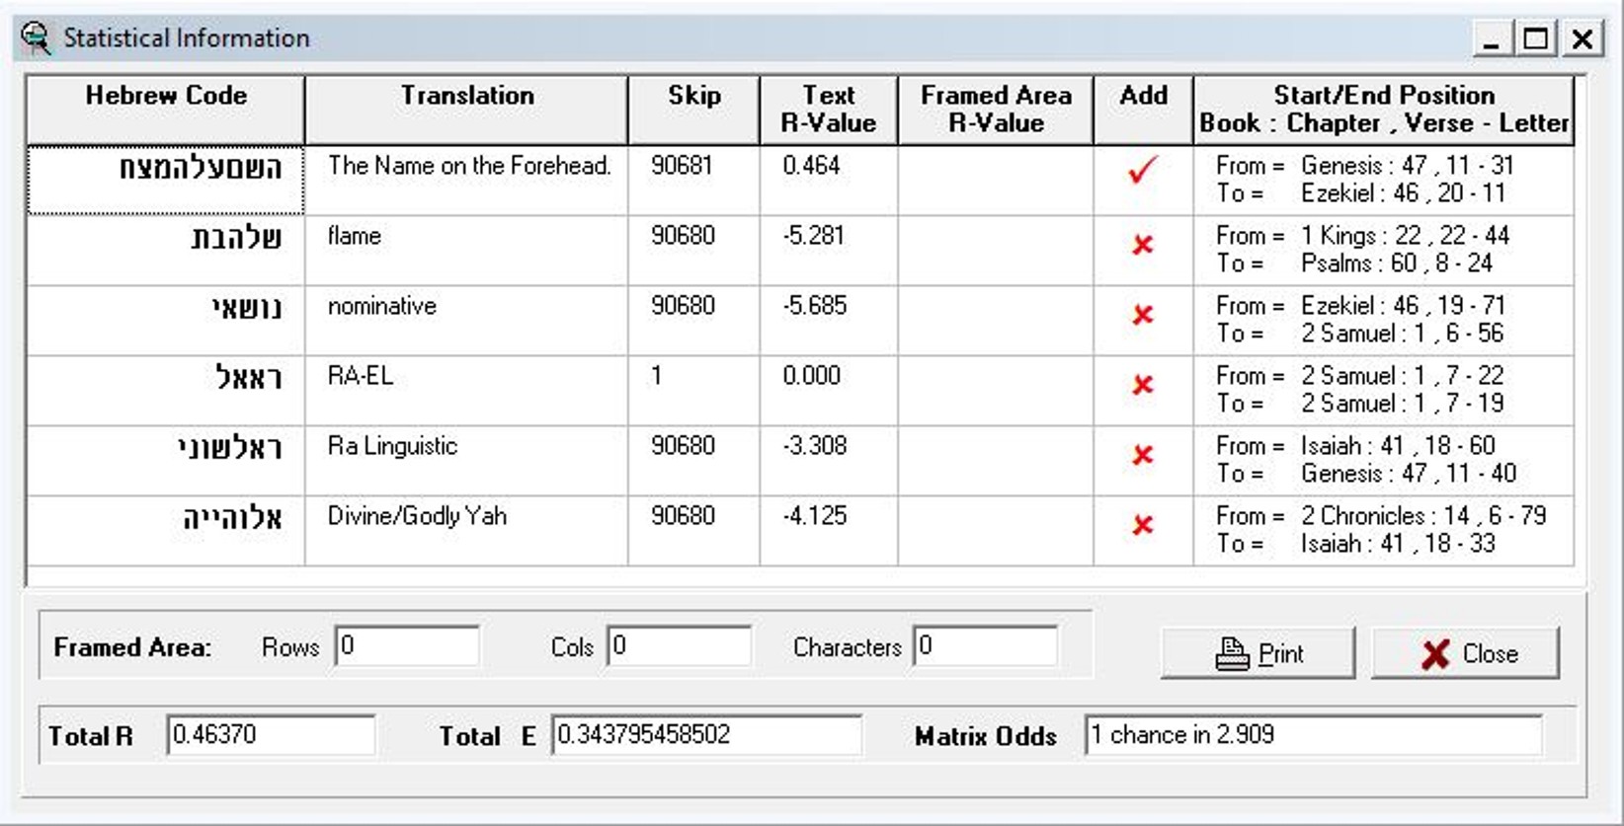Click the Text R-Value -5.685

point(815,306)
